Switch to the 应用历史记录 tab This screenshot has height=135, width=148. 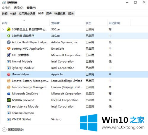[27, 14]
